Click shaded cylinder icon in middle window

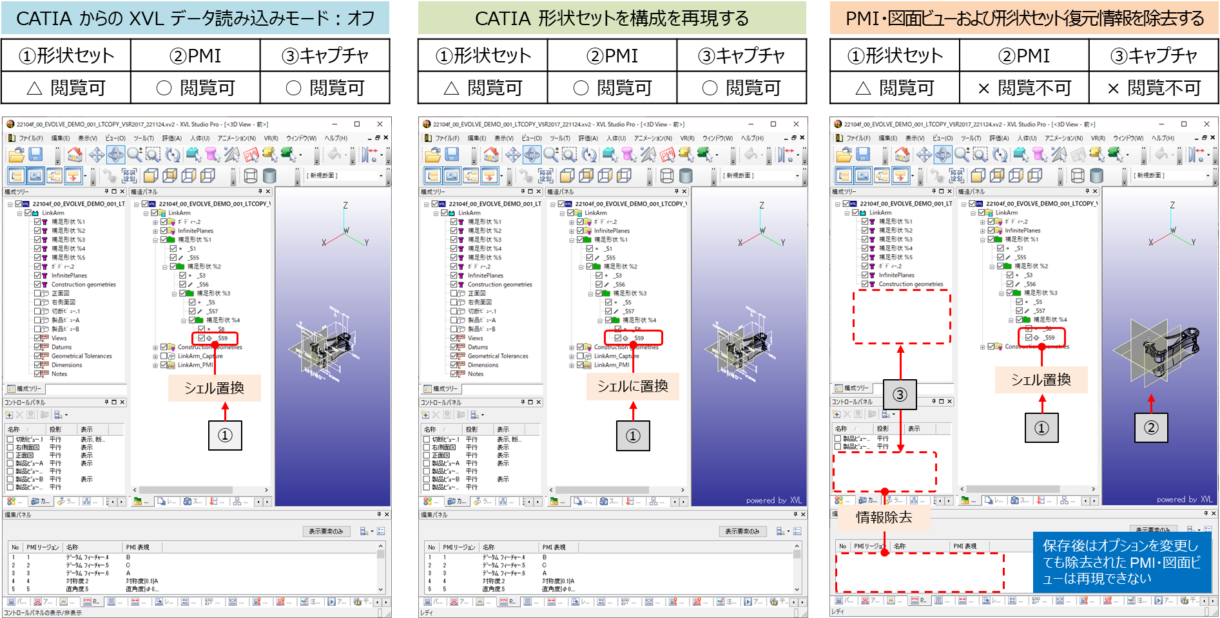[x=686, y=176]
